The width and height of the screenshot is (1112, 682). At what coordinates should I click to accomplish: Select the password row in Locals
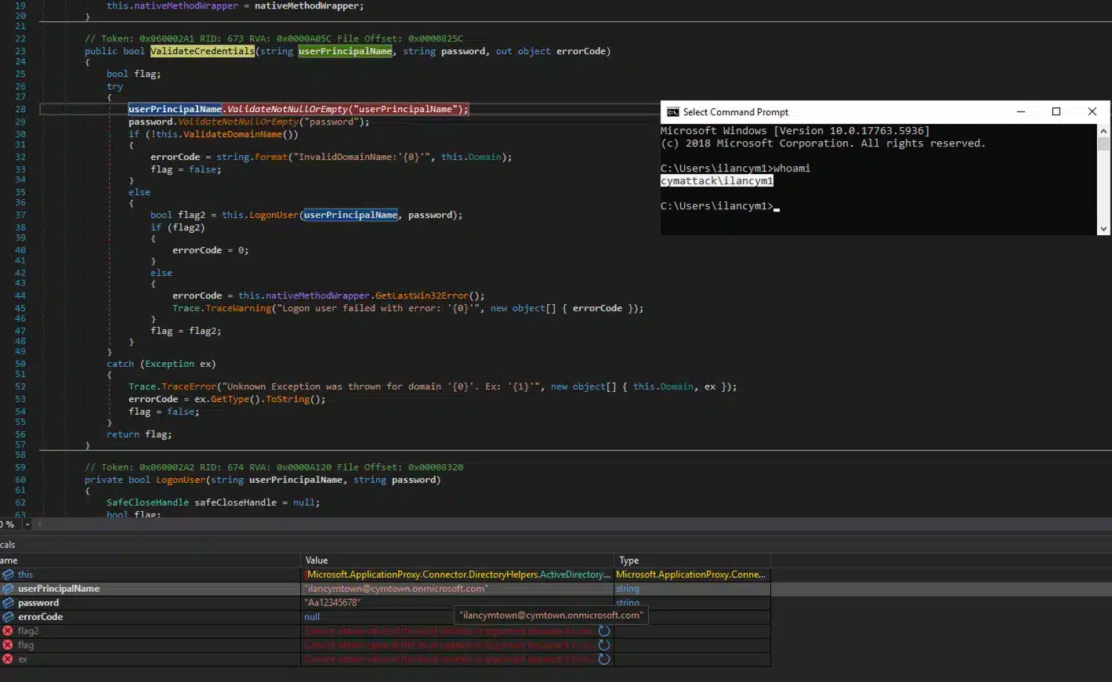[385, 603]
